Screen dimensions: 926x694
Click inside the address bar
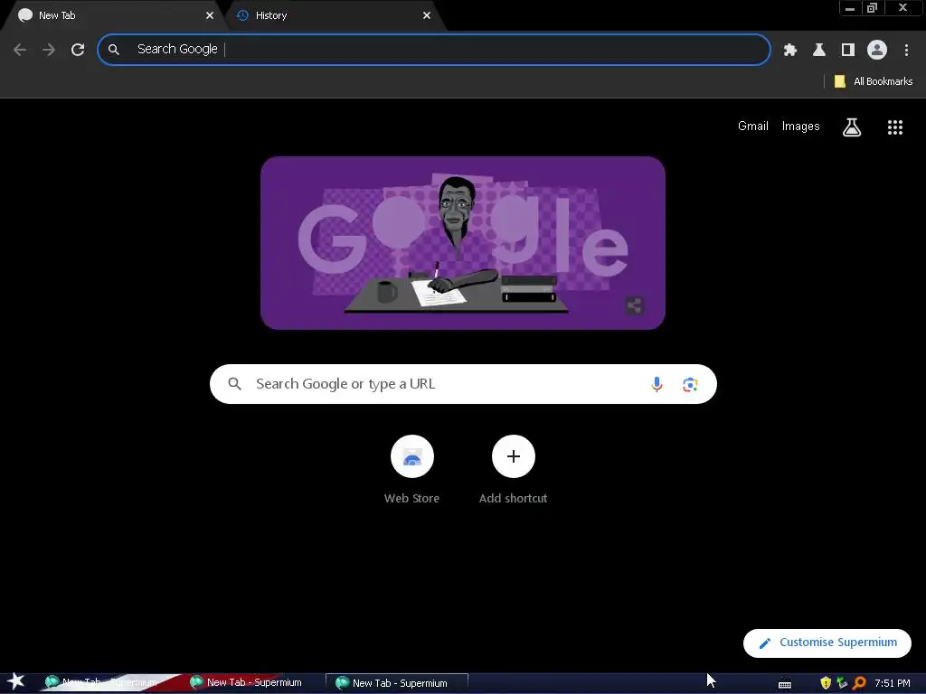click(433, 50)
